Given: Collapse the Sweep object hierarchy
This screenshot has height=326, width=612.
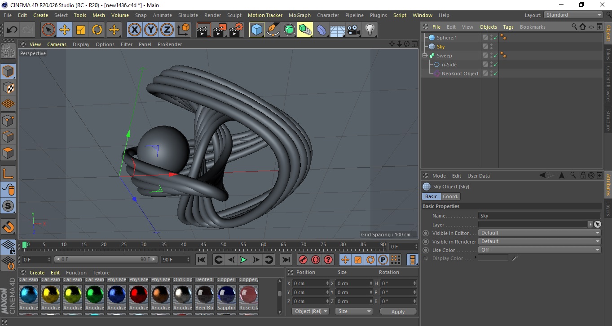Looking at the screenshot, I should click(425, 56).
